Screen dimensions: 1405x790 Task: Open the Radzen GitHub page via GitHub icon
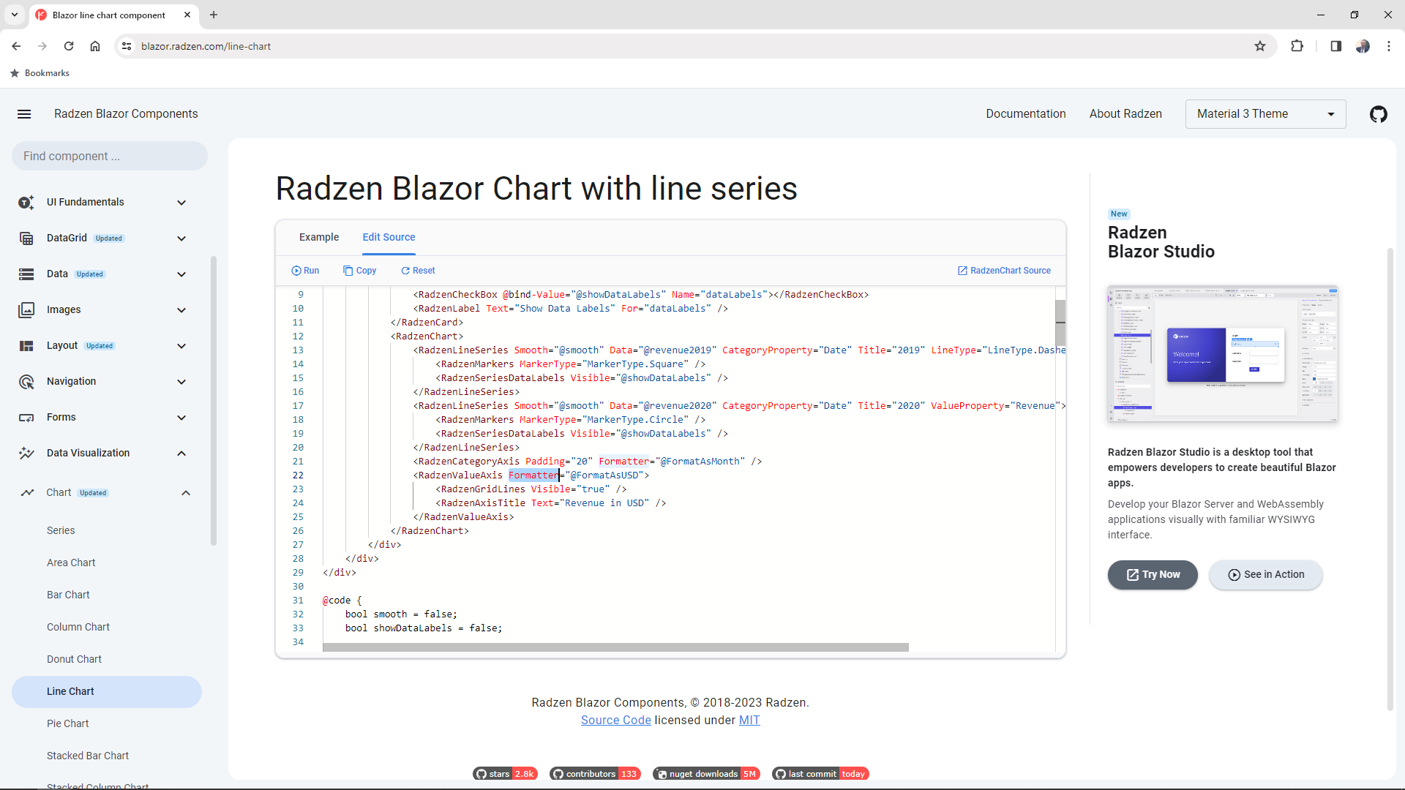click(x=1378, y=114)
